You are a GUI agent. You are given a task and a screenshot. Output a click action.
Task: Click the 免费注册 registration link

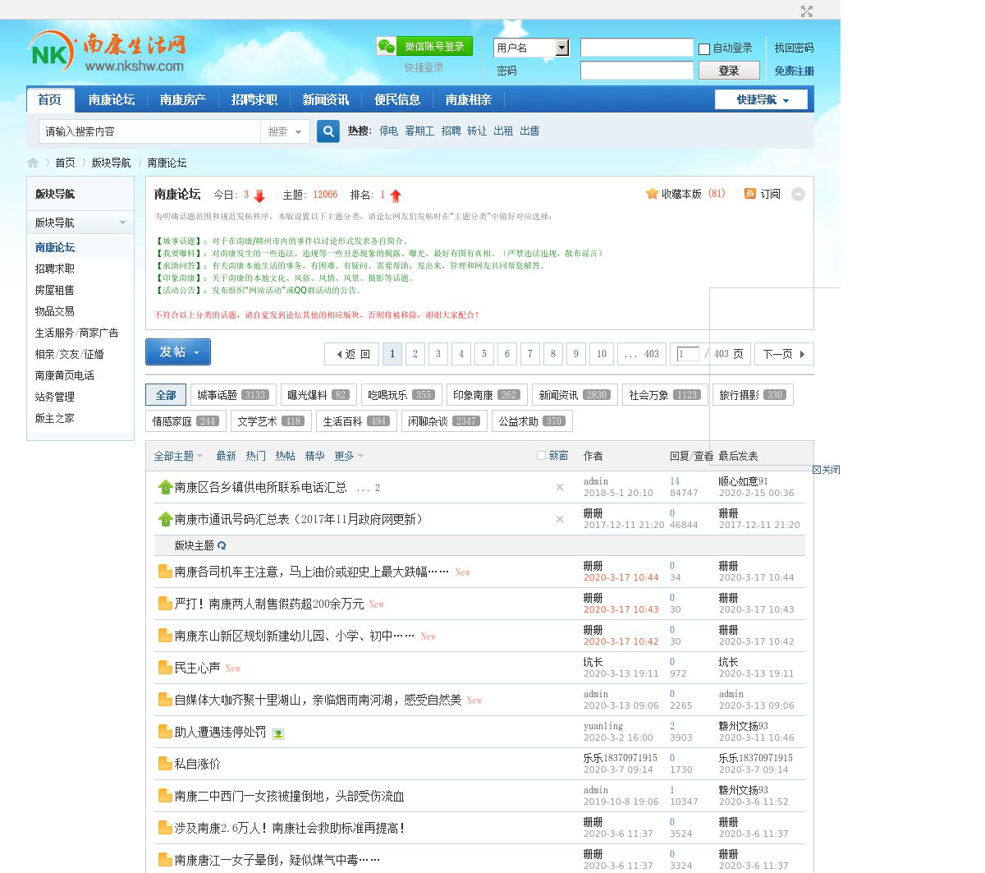pos(794,71)
